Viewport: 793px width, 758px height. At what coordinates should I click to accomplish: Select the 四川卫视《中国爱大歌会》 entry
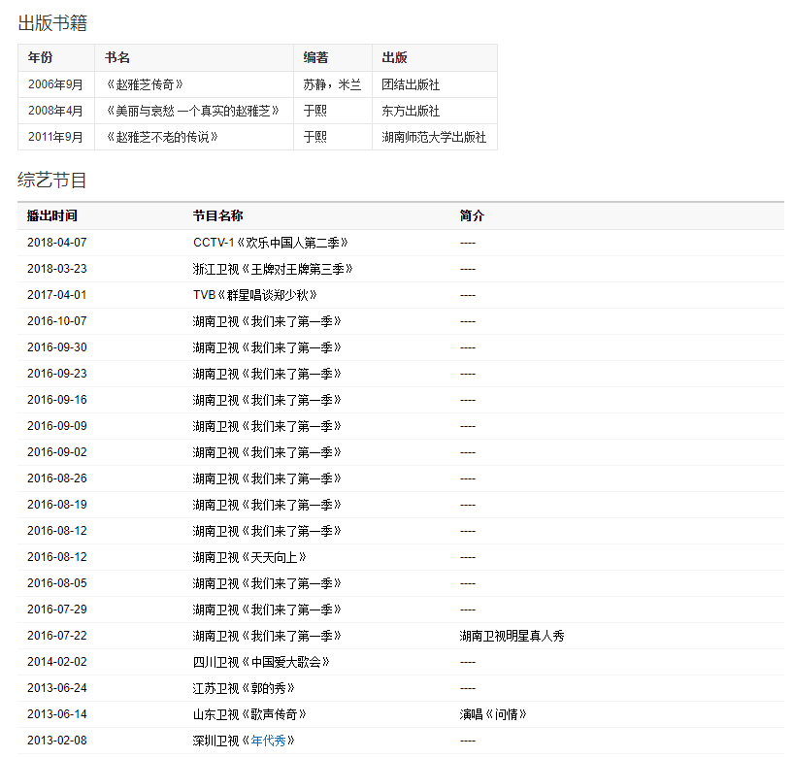(x=261, y=662)
